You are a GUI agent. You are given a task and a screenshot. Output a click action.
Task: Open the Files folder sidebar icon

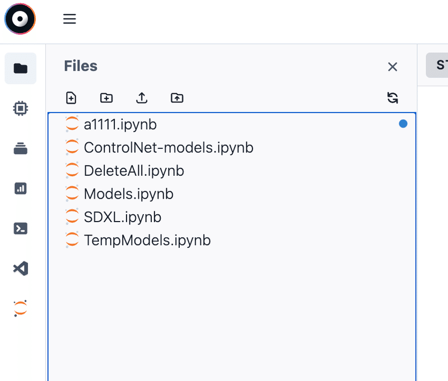(21, 68)
